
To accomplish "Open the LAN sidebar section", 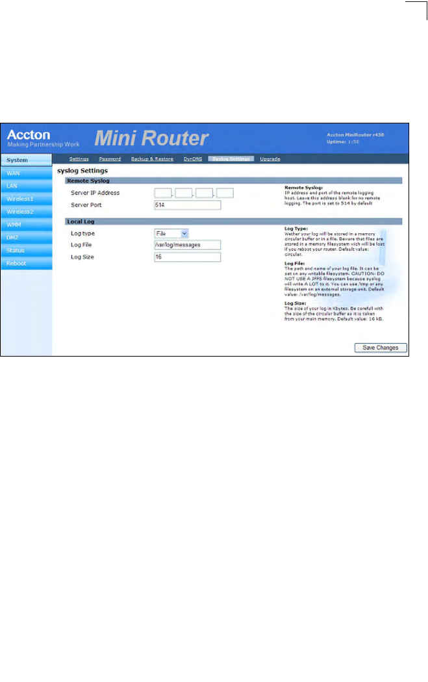I will pos(26,186).
